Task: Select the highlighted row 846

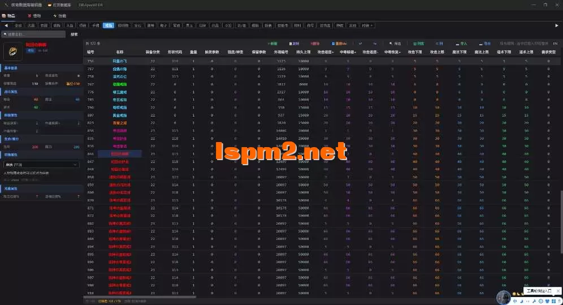Action: tap(322, 154)
